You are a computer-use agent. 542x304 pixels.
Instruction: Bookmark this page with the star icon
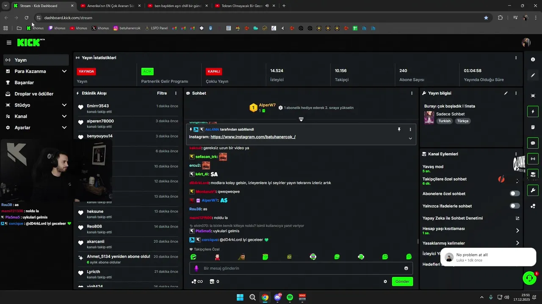[x=486, y=18]
